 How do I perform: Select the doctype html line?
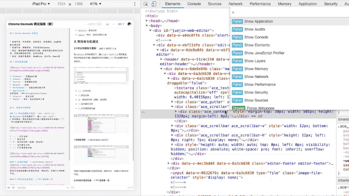[161, 11]
